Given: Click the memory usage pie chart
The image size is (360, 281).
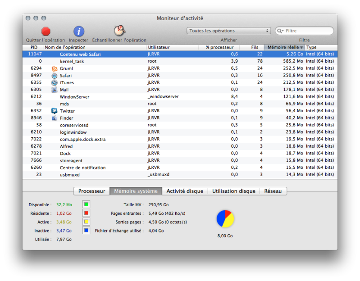Looking at the screenshot, I should click(225, 218).
